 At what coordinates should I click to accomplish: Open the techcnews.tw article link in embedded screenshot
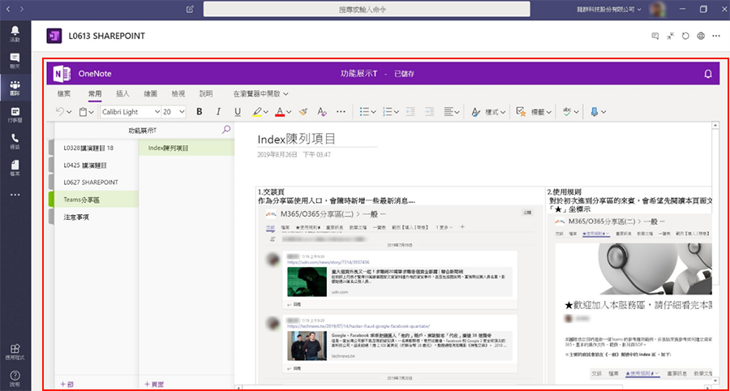[359, 327]
